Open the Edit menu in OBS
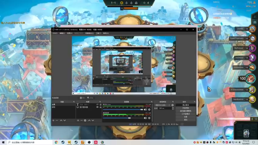258x145 pixels. (62, 33)
